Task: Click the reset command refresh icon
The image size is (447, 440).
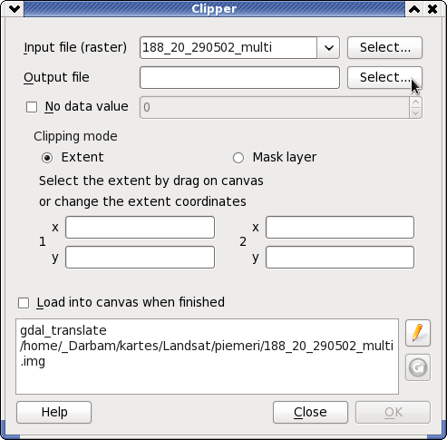Action: [x=418, y=367]
